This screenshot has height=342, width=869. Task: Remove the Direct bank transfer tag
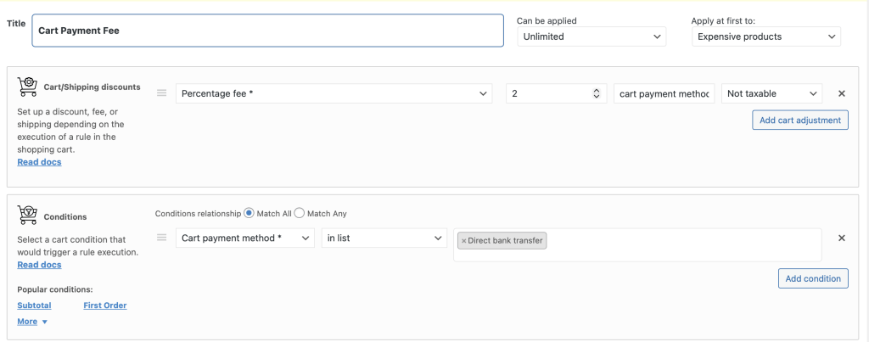click(463, 241)
